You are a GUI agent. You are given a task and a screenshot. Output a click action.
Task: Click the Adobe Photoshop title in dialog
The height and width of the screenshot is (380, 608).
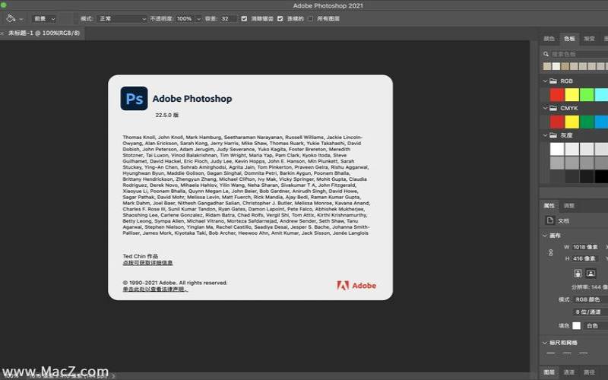pos(192,99)
